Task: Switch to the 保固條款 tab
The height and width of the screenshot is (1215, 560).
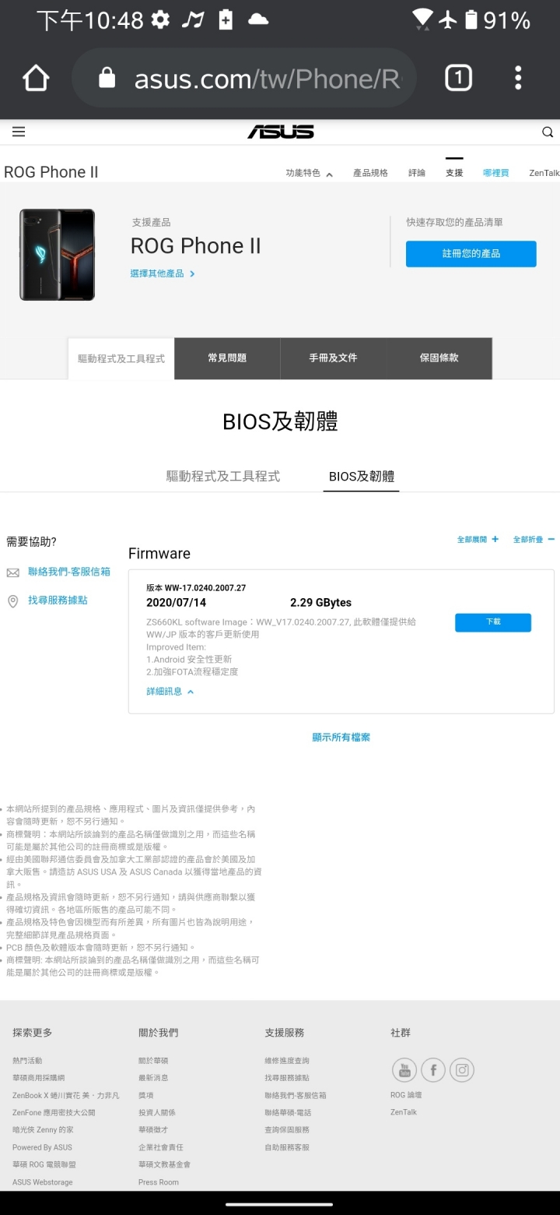Action: tap(439, 358)
